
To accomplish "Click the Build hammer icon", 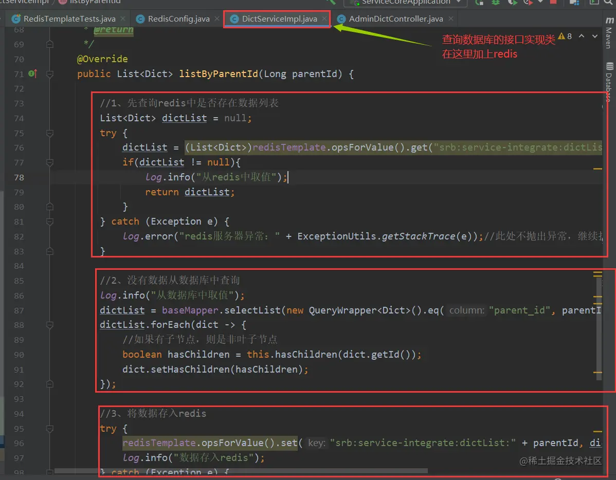I will (x=331, y=2).
